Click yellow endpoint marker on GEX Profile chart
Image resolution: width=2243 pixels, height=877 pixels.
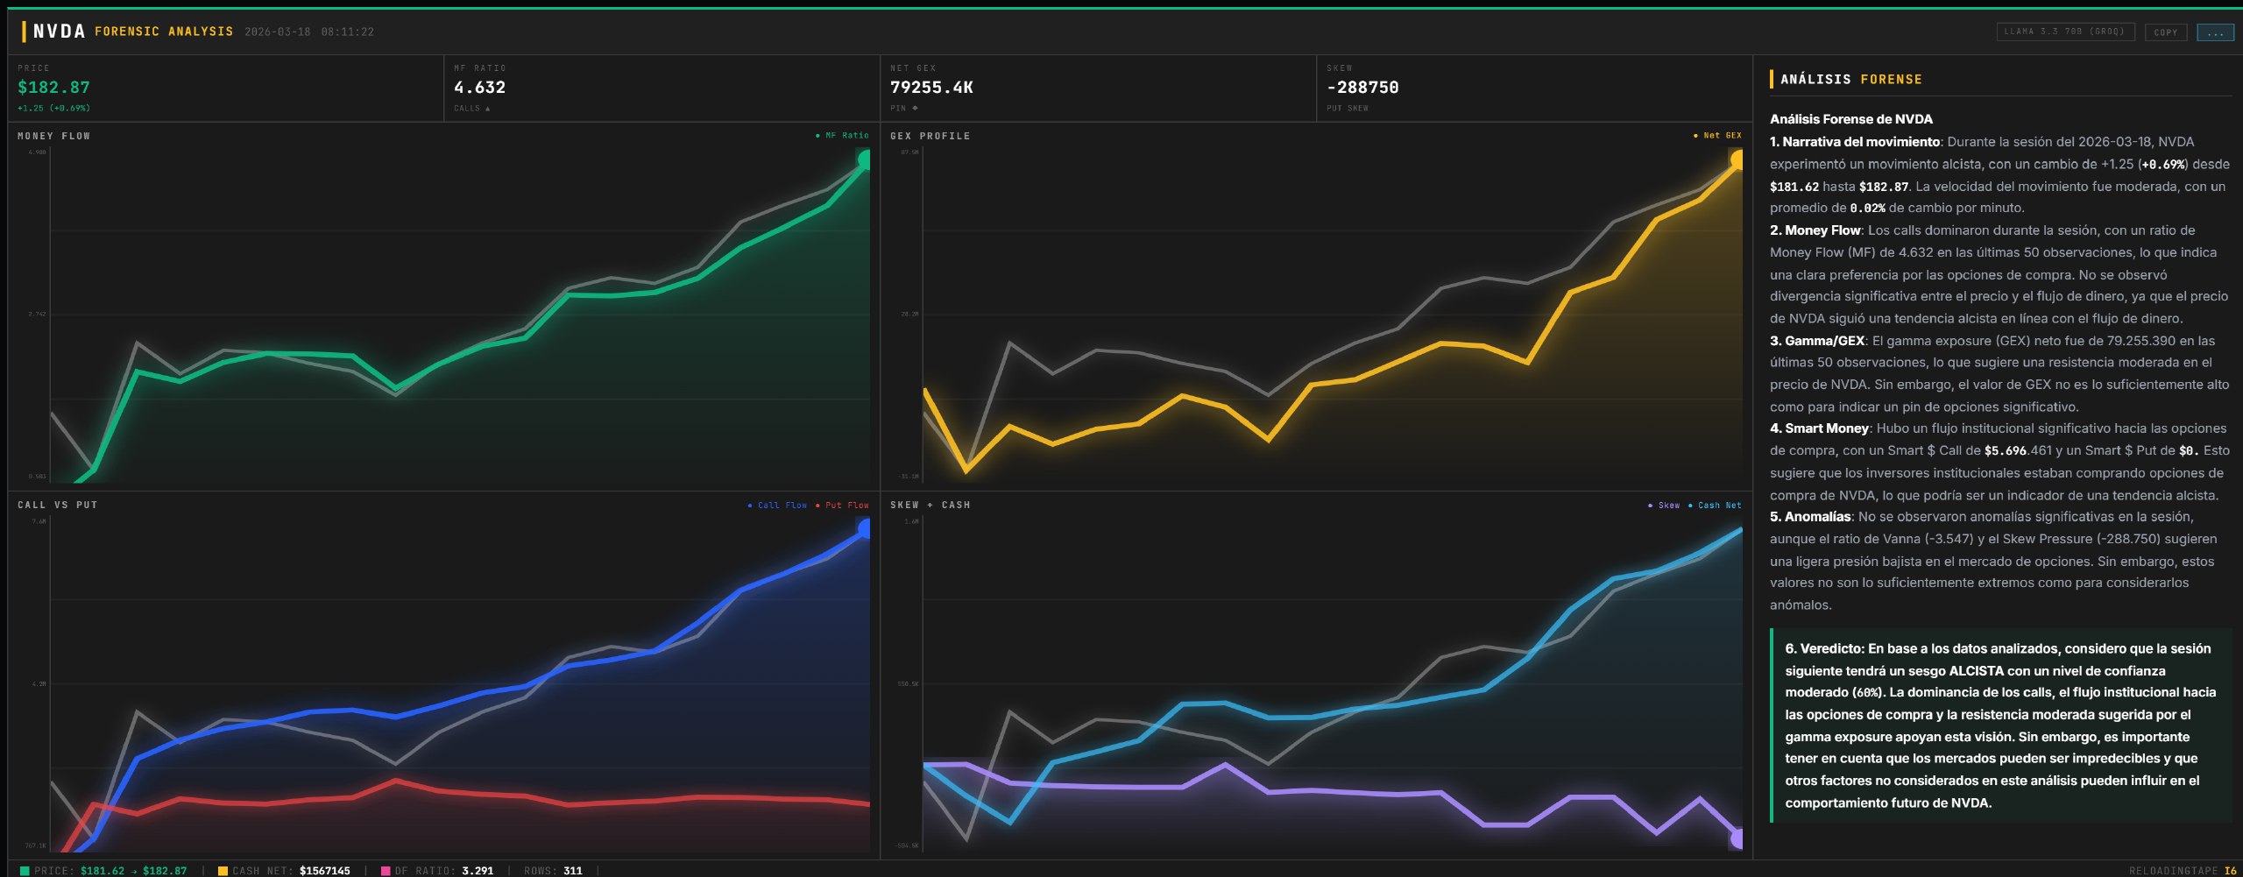pyautogui.click(x=1737, y=159)
